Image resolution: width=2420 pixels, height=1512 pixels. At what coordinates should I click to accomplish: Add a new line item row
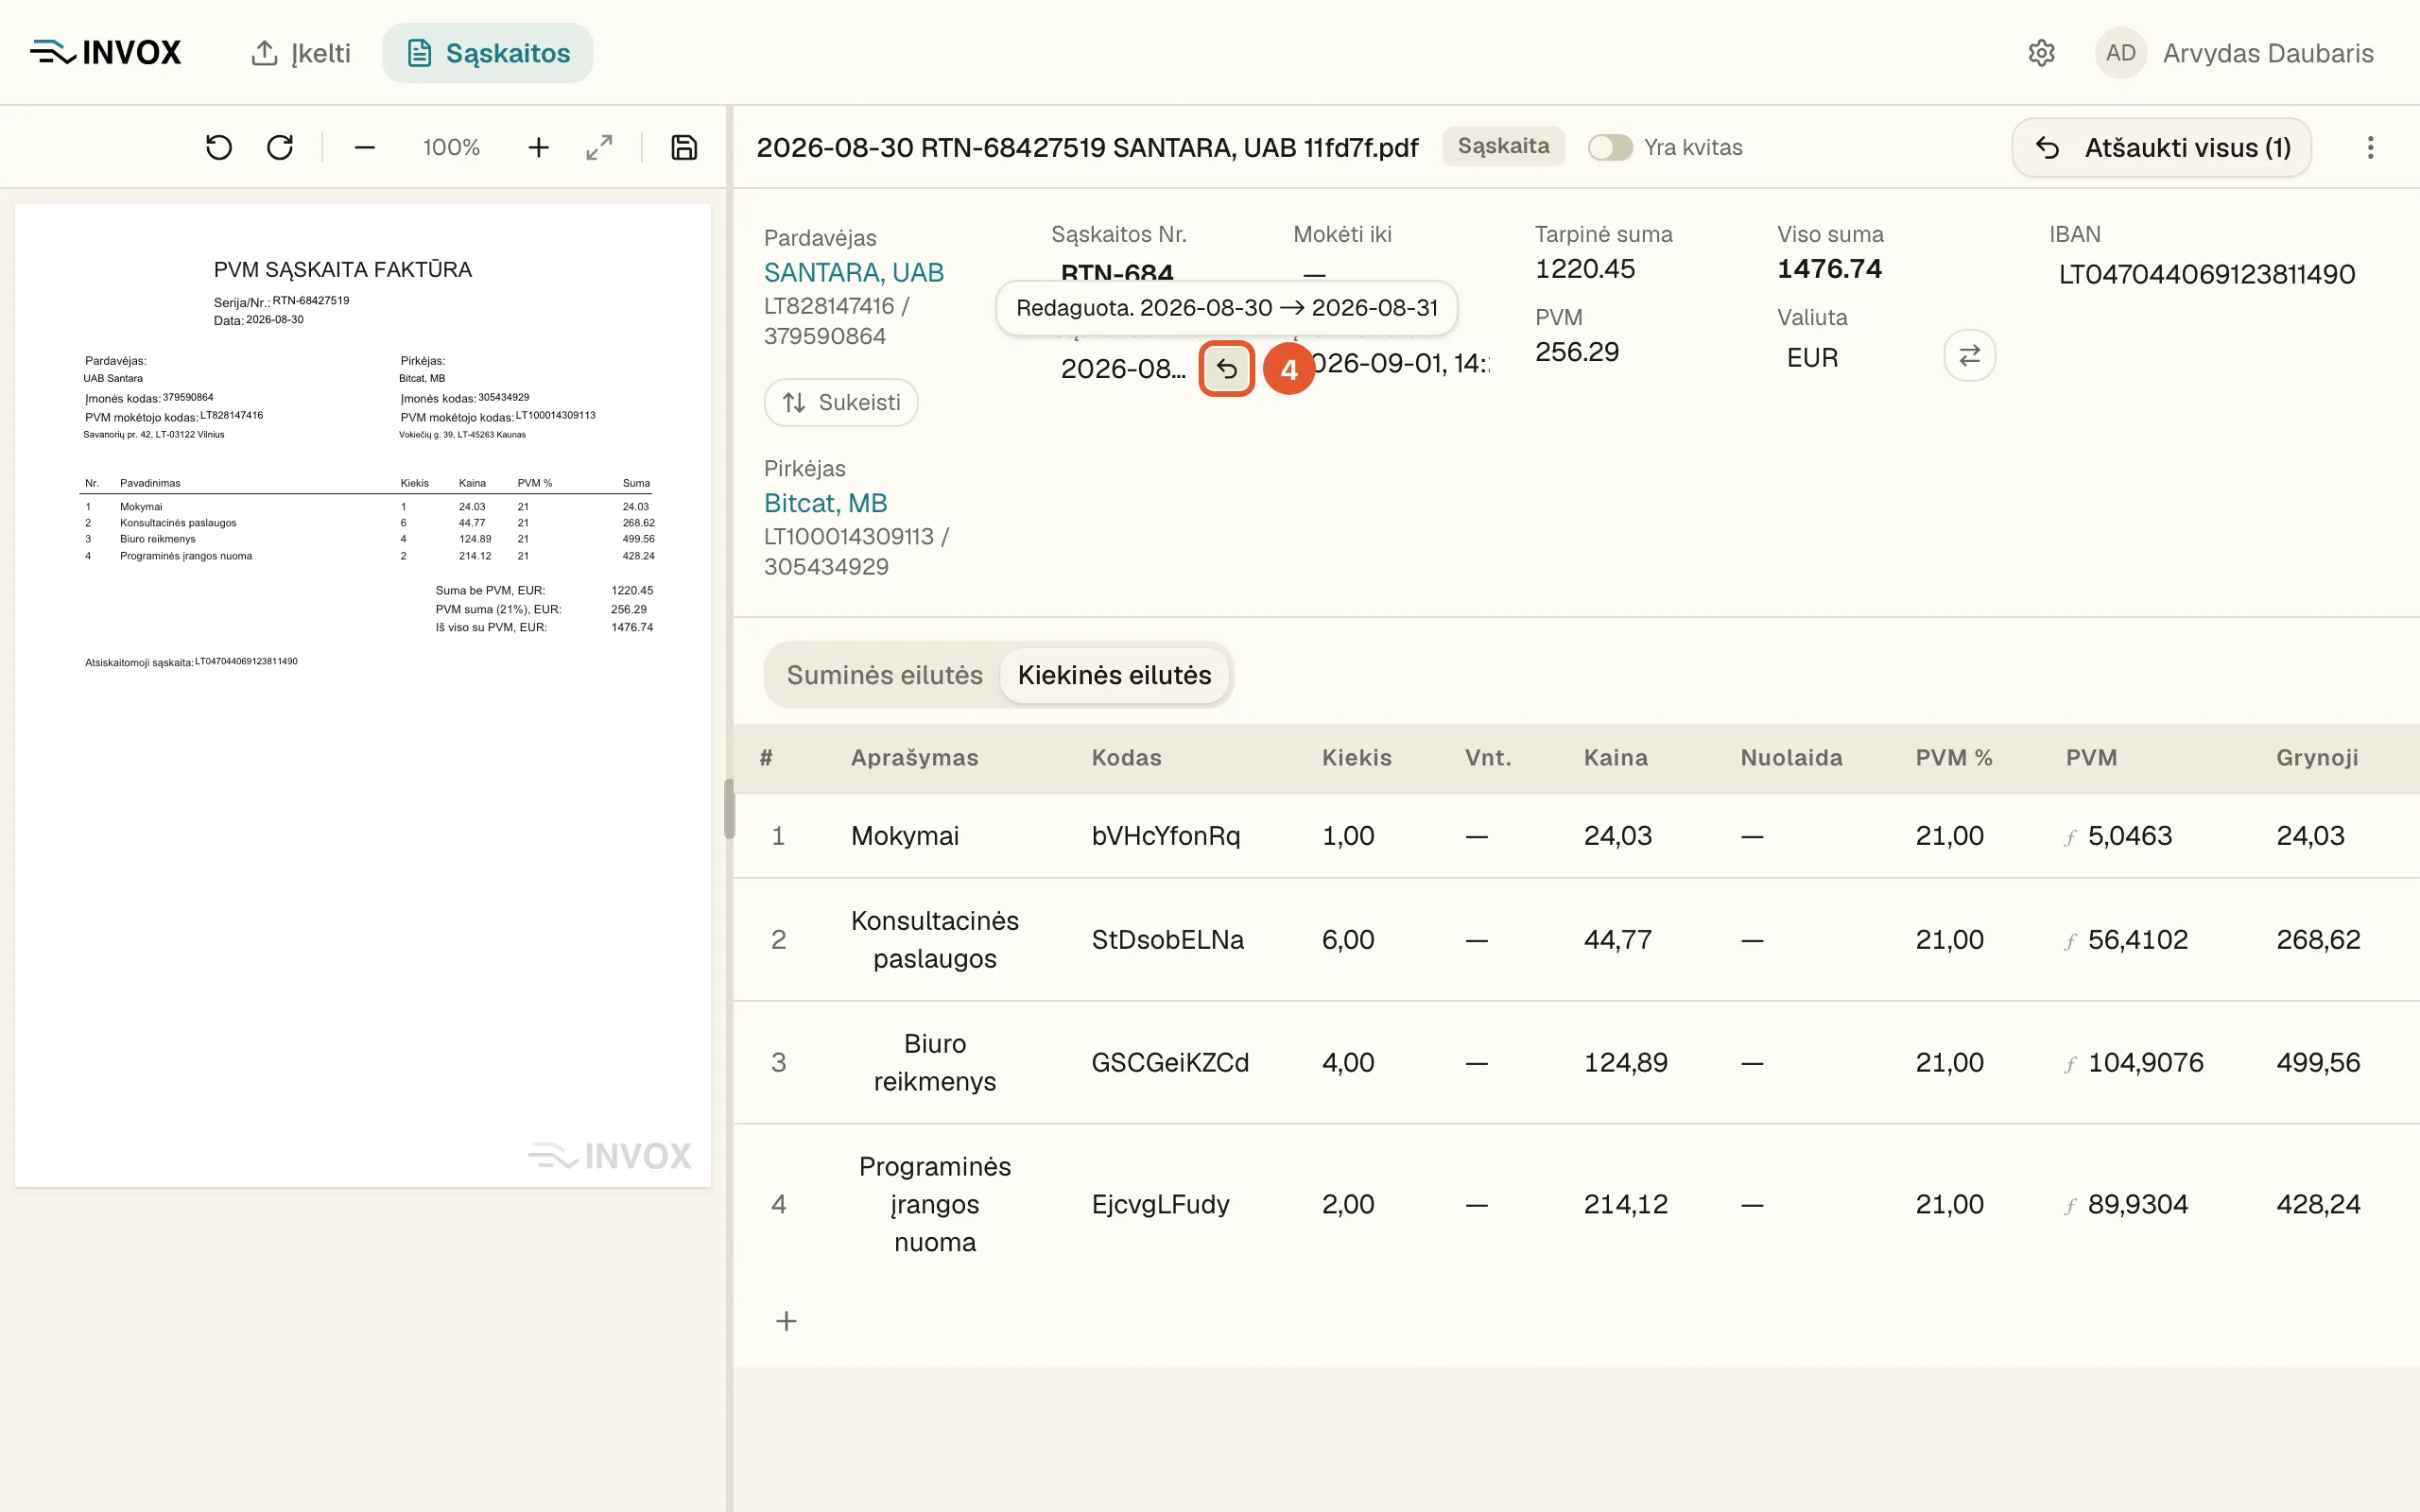[x=787, y=1321]
